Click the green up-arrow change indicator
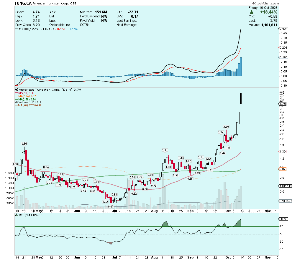292x260 pixels. pyautogui.click(x=251, y=12)
